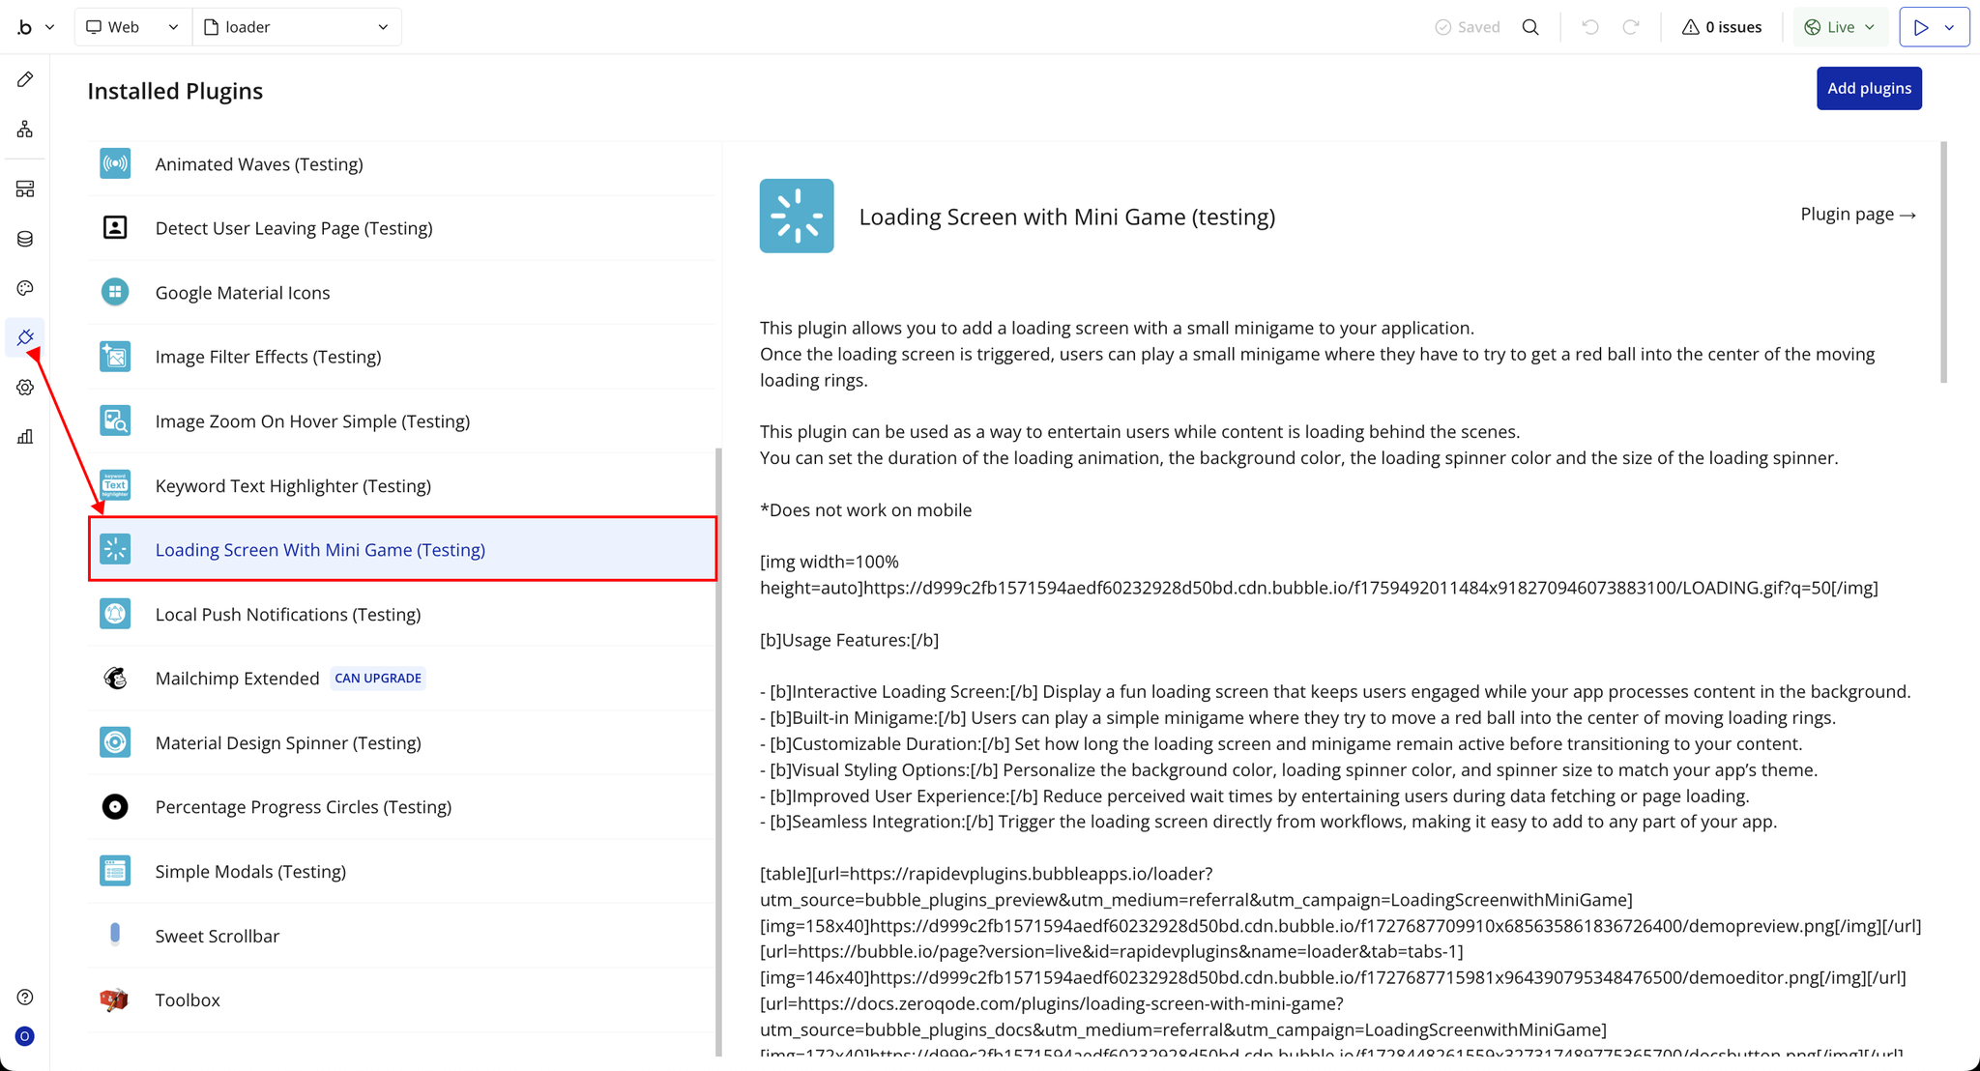Open the Styles palette icon
The width and height of the screenshot is (1980, 1071).
(x=25, y=288)
